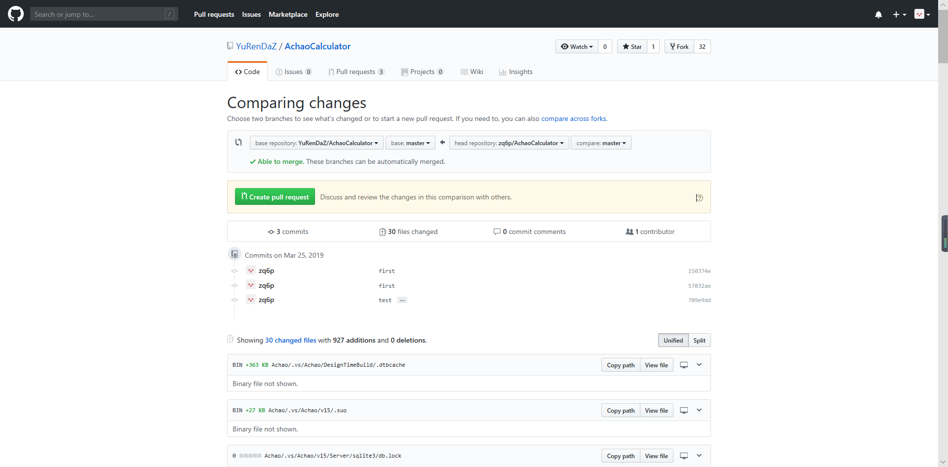Open the test commit message
Screen dimensions: 948x467
click(385, 300)
